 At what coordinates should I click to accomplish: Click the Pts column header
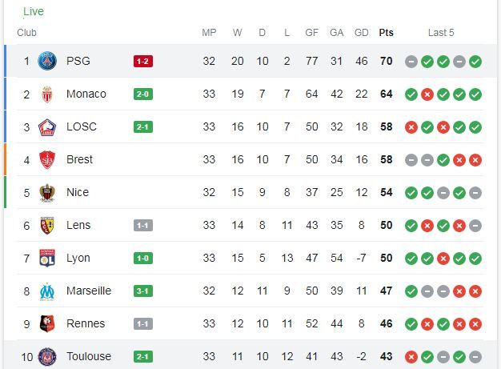[x=386, y=33]
